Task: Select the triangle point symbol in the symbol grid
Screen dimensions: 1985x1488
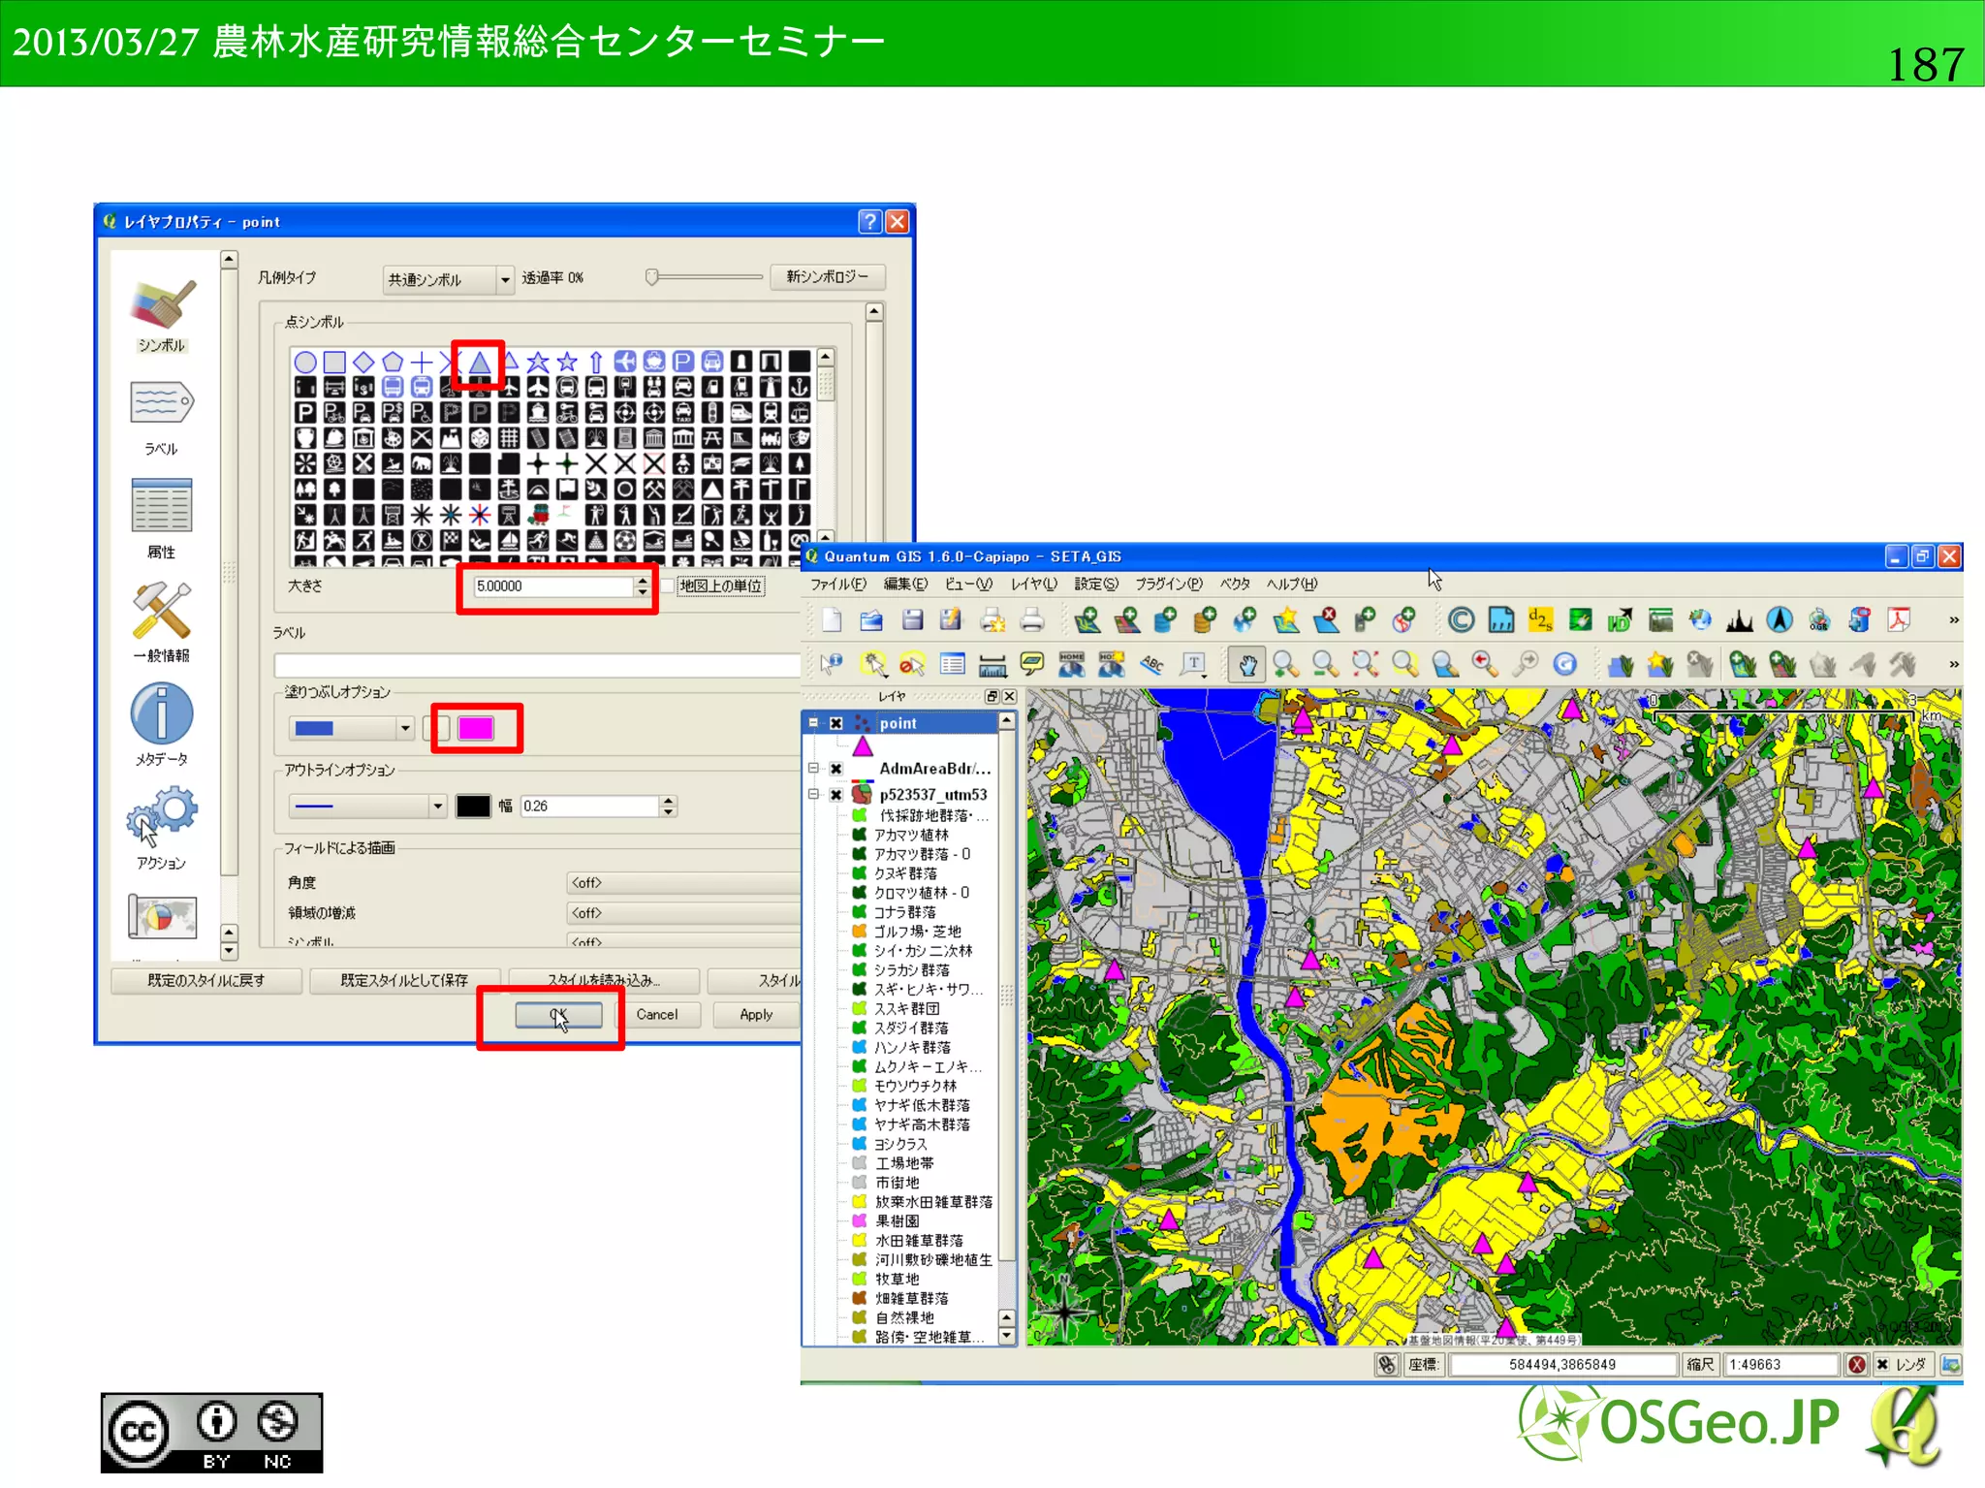Action: click(x=479, y=363)
